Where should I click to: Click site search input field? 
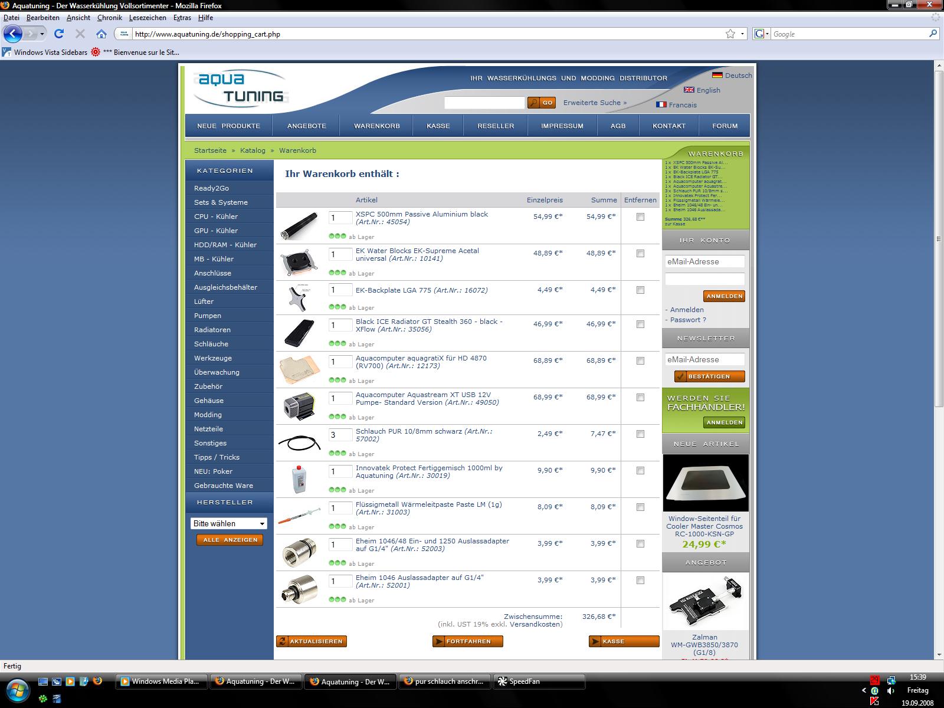click(x=484, y=103)
